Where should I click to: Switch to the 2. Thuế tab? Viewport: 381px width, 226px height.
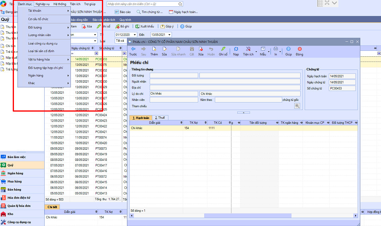160,118
